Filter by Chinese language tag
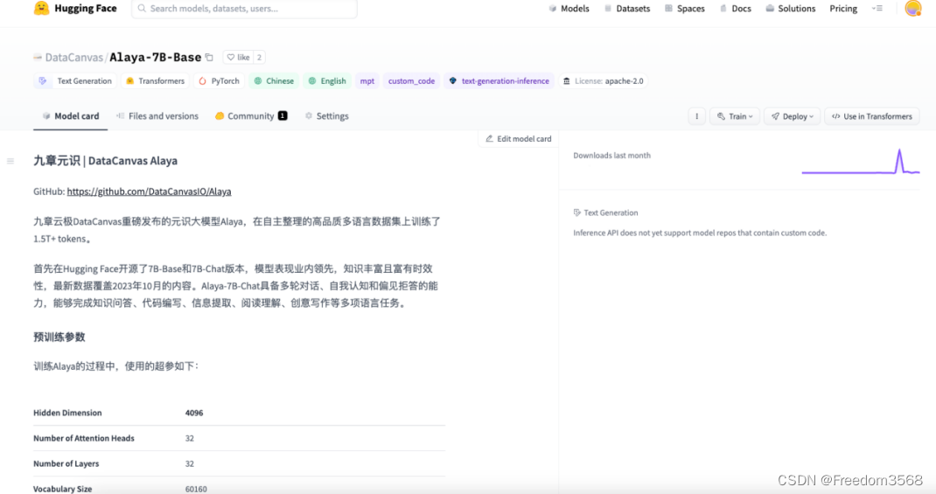 [274, 81]
